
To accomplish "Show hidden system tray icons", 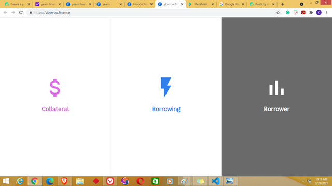I will tap(303, 181).
